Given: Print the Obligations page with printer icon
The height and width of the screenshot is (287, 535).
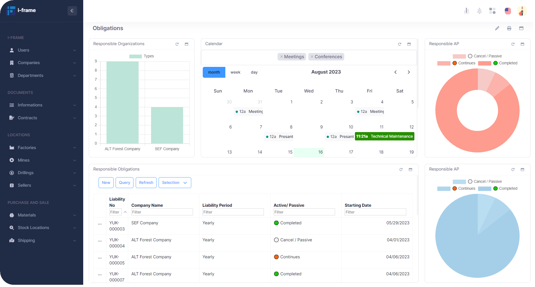Looking at the screenshot, I should pos(509,28).
